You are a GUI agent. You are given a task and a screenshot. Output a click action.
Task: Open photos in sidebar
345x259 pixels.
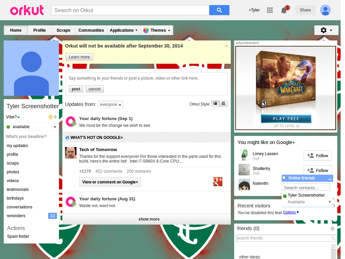coord(13,172)
